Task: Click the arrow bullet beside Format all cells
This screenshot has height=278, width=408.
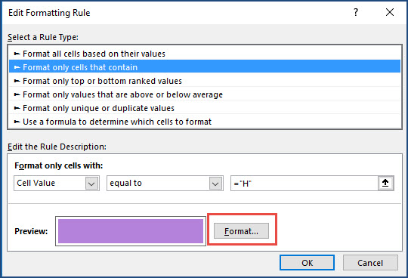Action: click(17, 54)
